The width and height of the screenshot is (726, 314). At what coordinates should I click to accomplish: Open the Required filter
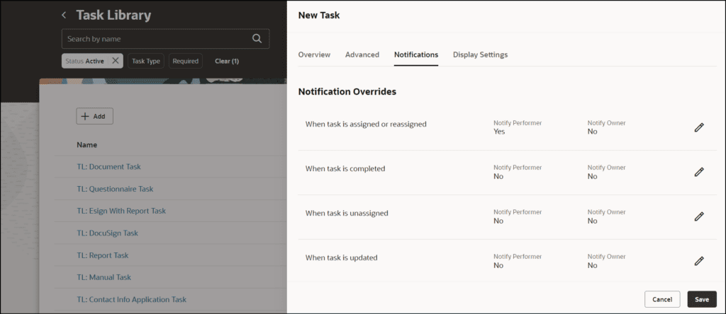click(x=185, y=61)
